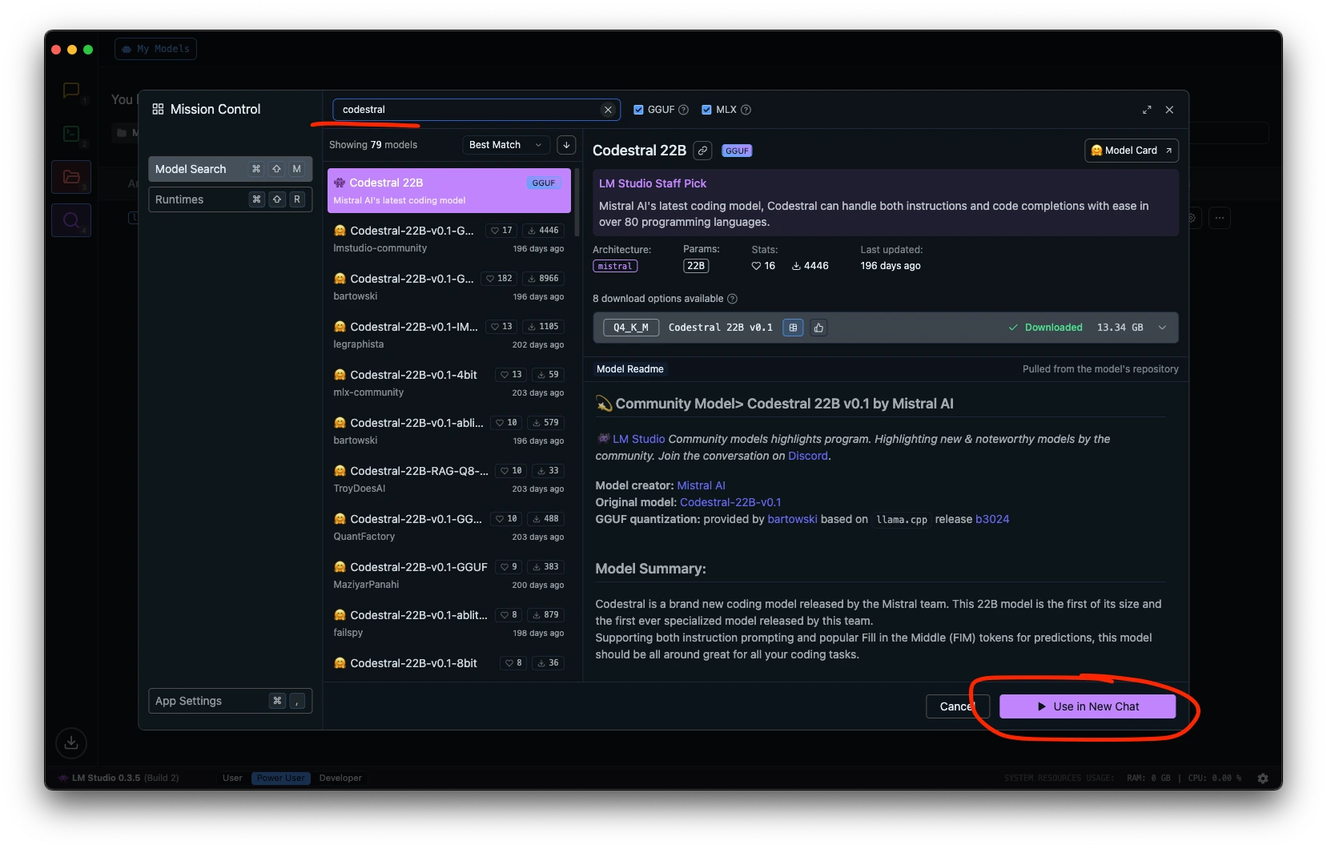Select MaziyarPanahi Codestral-22B-v0.1-GGUF result

coord(449,575)
